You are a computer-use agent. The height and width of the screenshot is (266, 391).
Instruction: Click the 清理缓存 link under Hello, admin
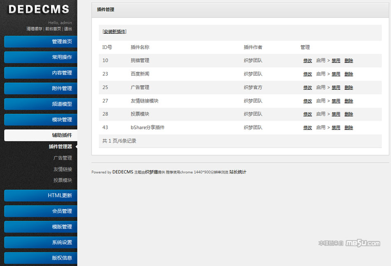point(34,29)
